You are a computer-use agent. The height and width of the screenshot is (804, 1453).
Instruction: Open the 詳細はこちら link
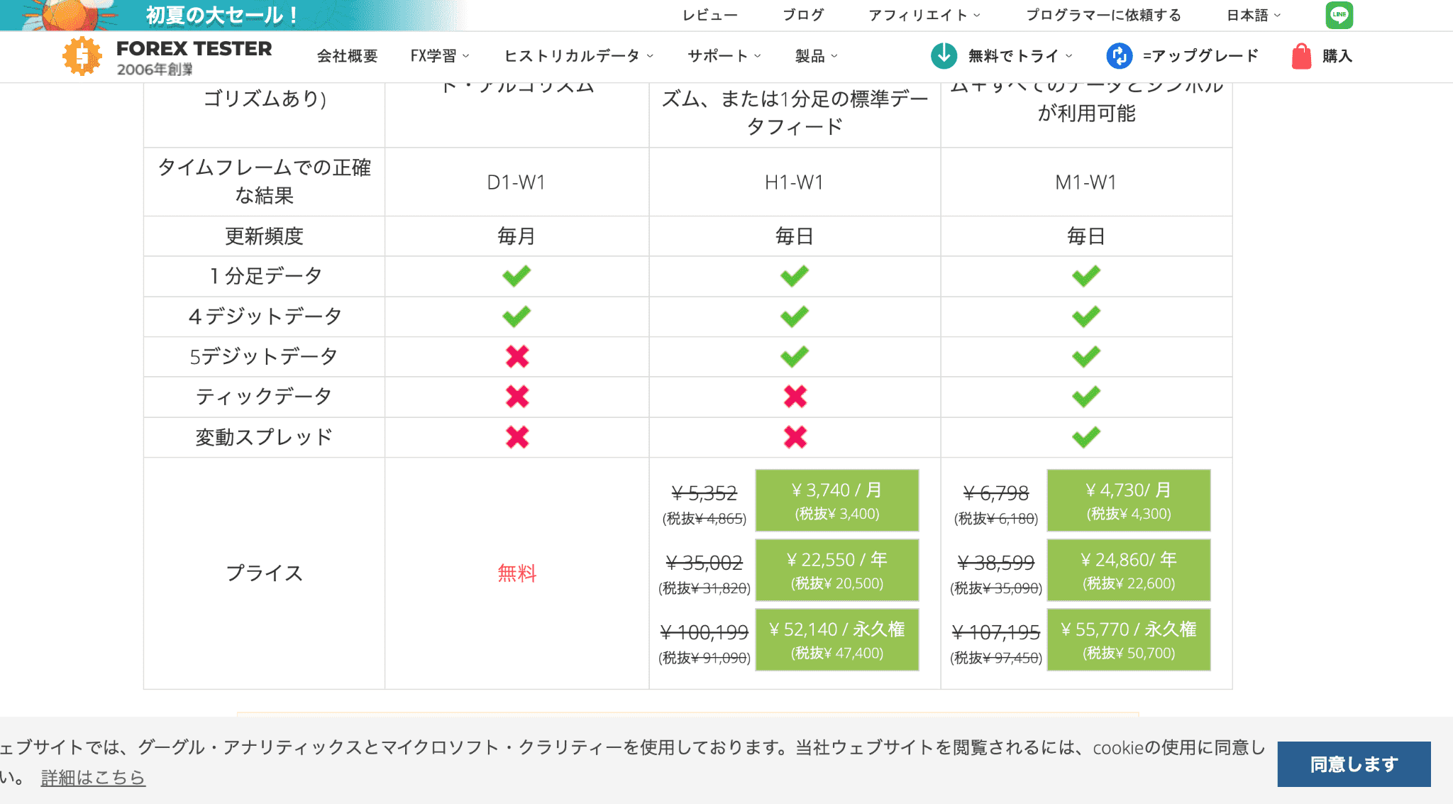coord(93,778)
